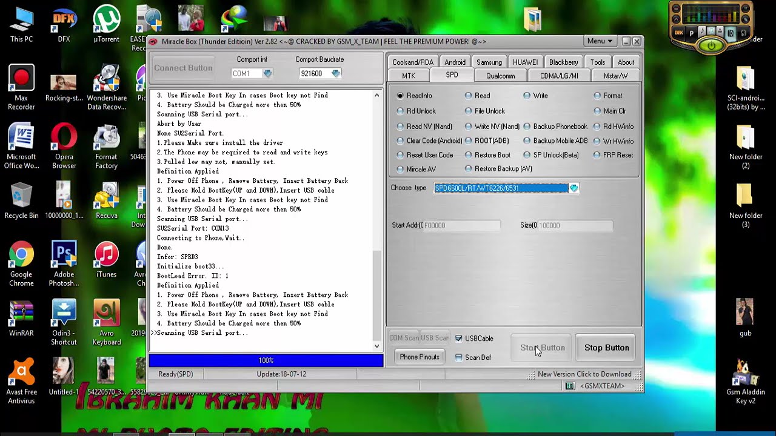Click the blue 100% progress bar
This screenshot has width=776, height=436.
[266, 360]
